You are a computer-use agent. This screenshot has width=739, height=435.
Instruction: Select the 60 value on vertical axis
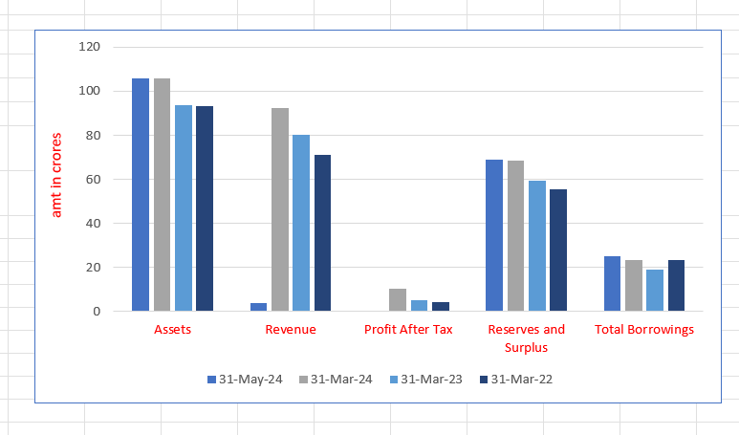point(95,179)
